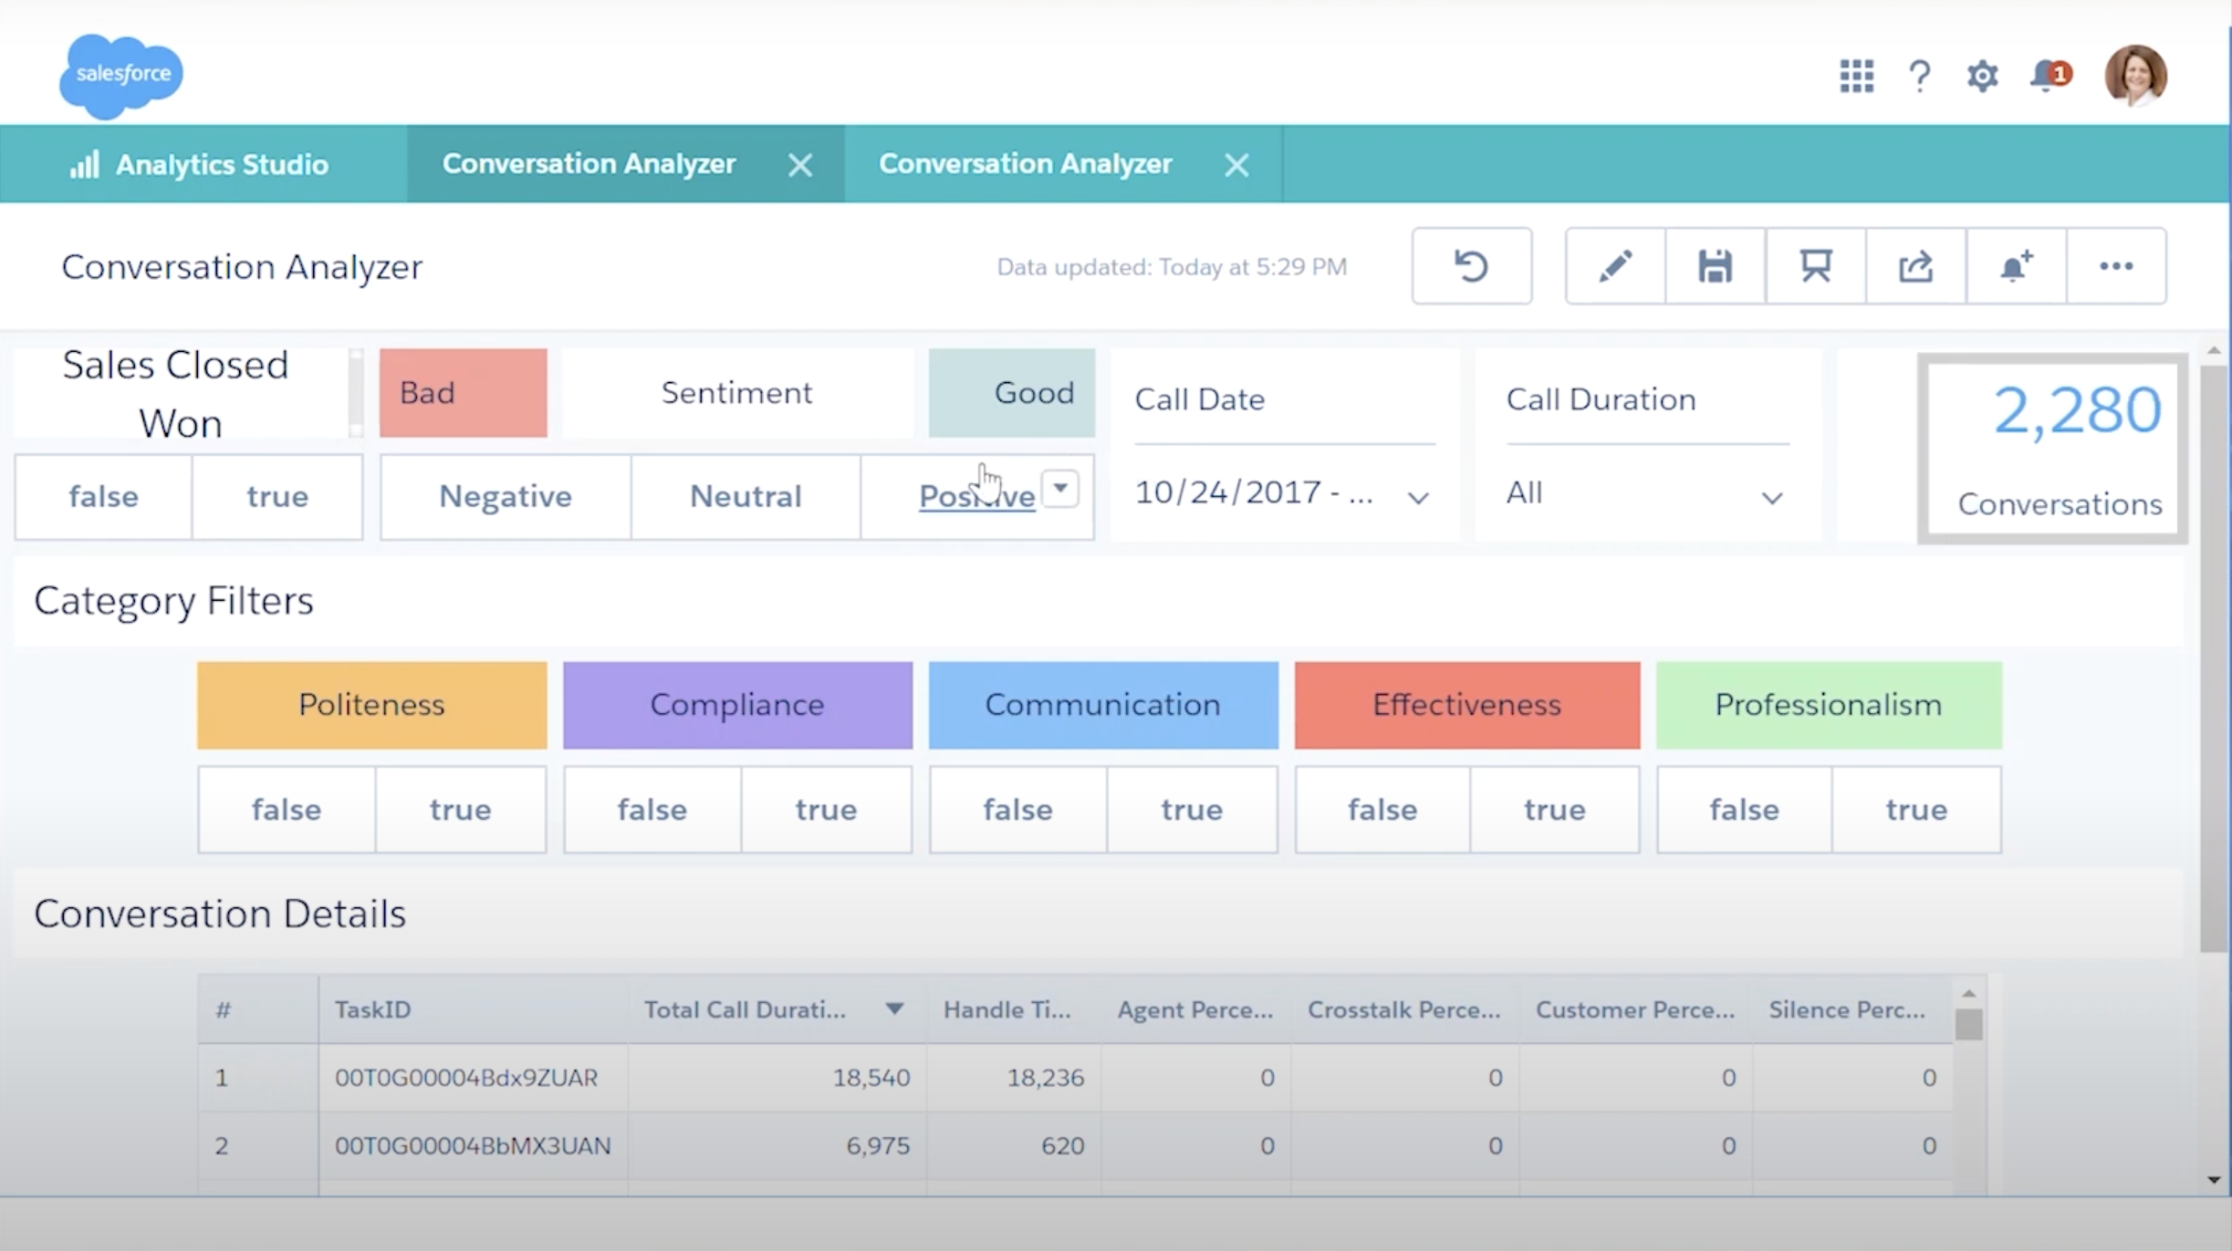Click the Politeness category header

click(372, 705)
